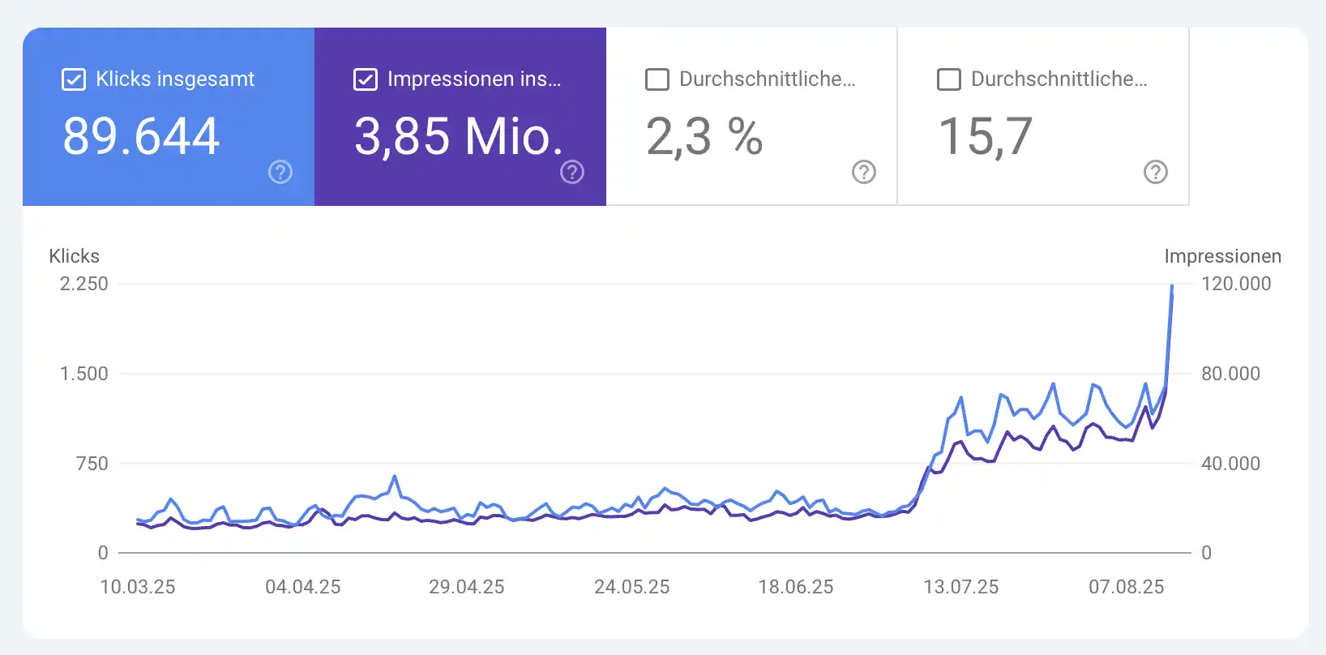Click the chart's final peak data point
Viewport: 1326px width, 655px height.
[x=1172, y=286]
